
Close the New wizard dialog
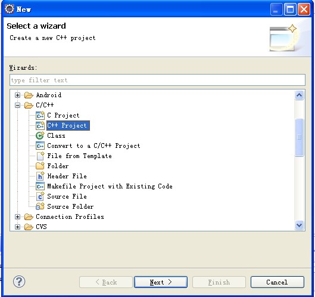[x=304, y=9]
